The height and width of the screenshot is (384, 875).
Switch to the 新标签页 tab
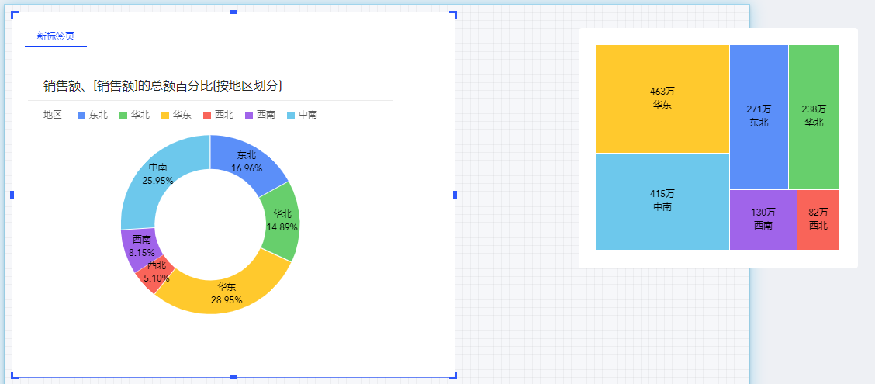(x=56, y=36)
